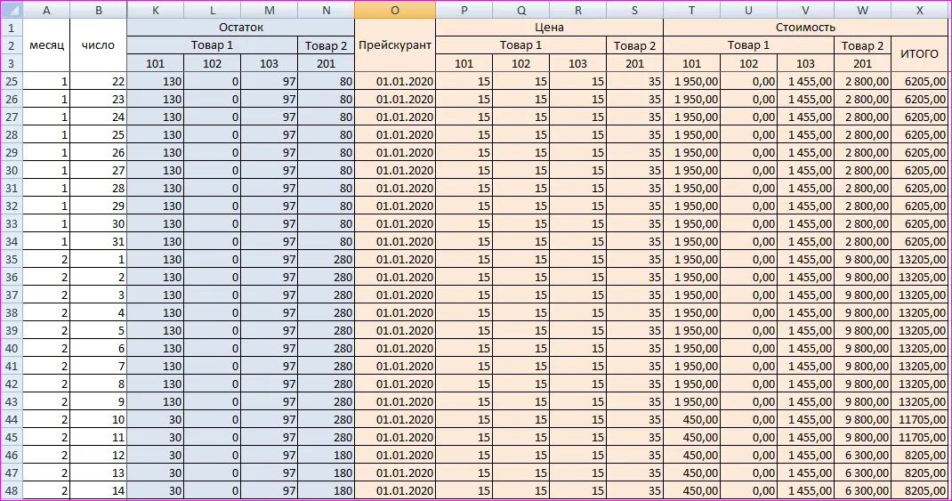952x501 pixels.
Task: Click the "месяц" header cell
Action: click(46, 45)
